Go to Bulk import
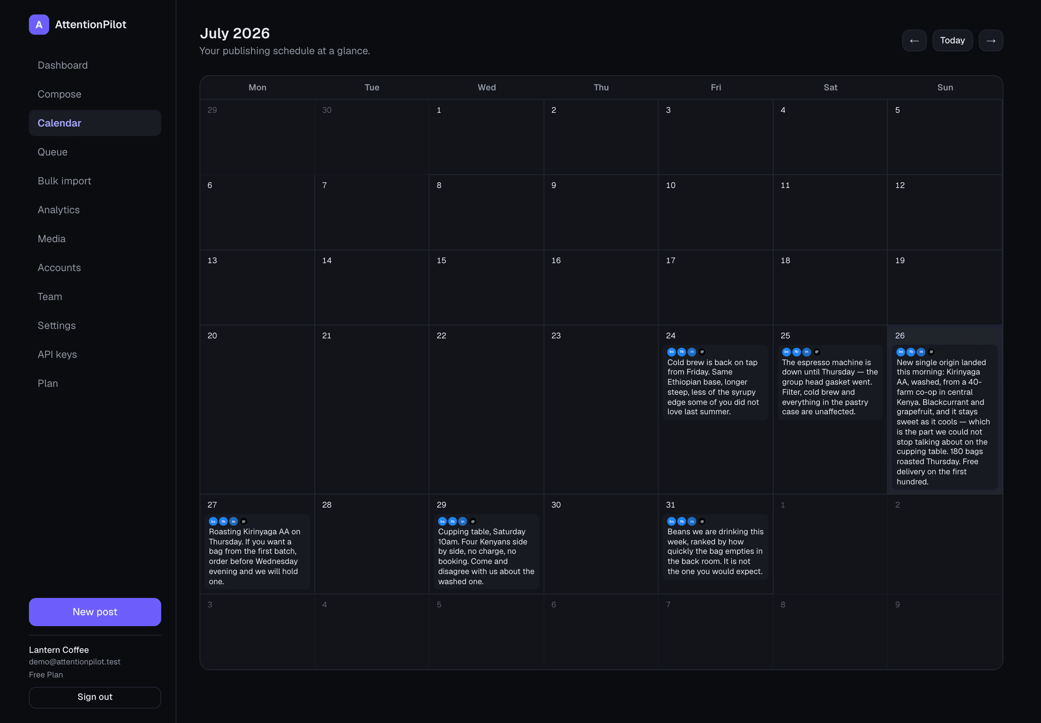The height and width of the screenshot is (723, 1041). [x=95, y=181]
